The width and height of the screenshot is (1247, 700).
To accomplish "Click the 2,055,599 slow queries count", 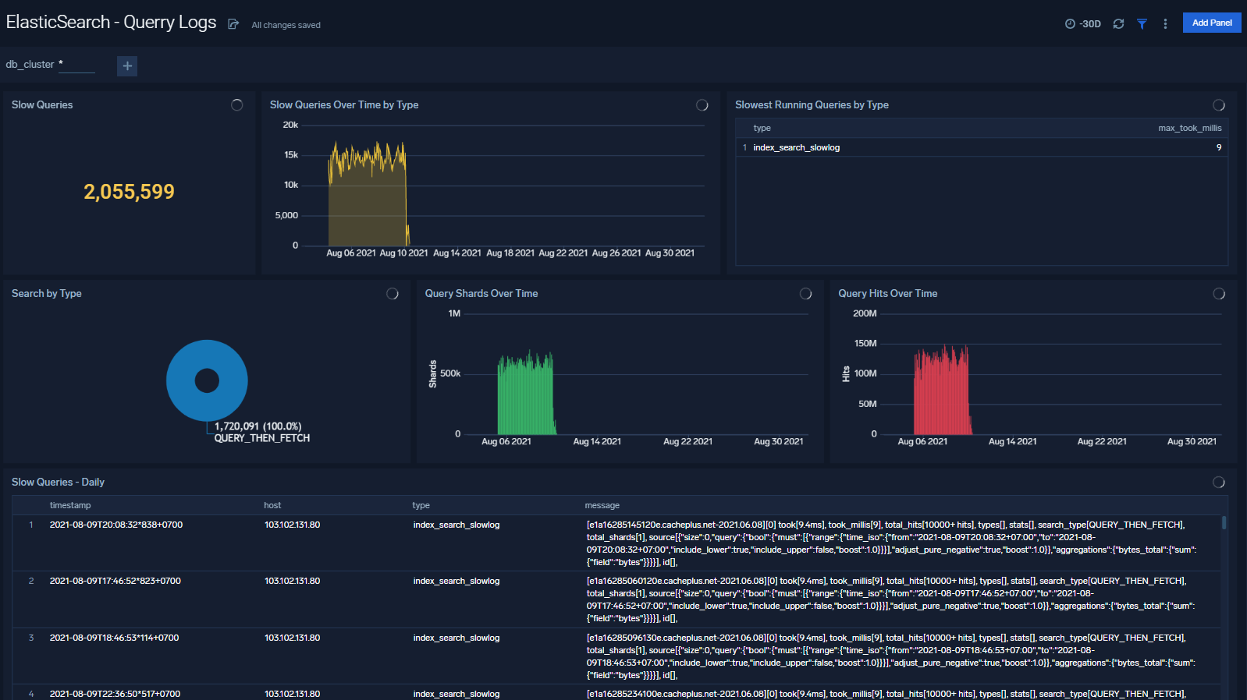I will [x=129, y=192].
